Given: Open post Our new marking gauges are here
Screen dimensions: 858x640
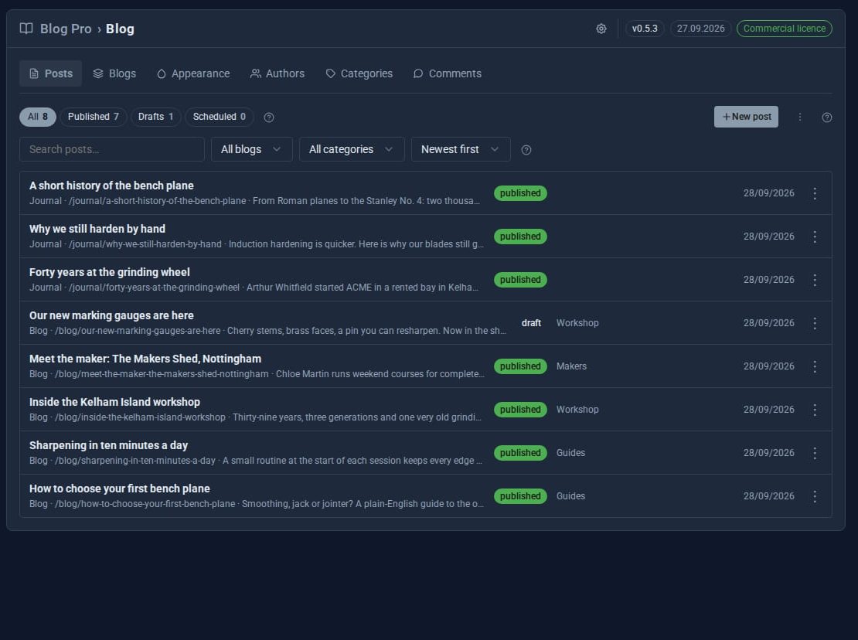Looking at the screenshot, I should point(111,315).
